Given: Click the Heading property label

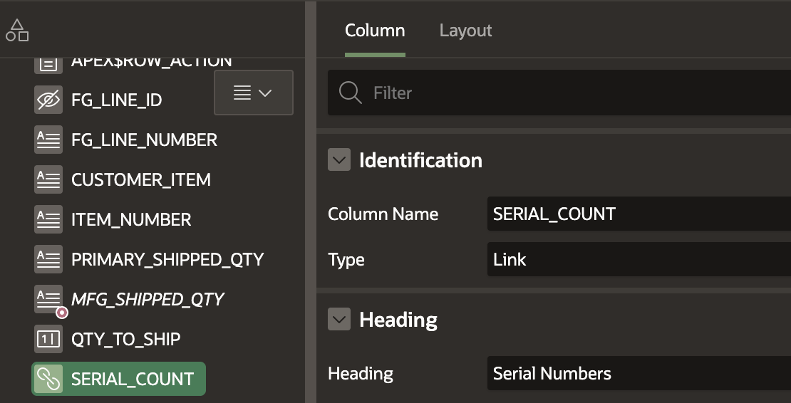Looking at the screenshot, I should tap(361, 374).
